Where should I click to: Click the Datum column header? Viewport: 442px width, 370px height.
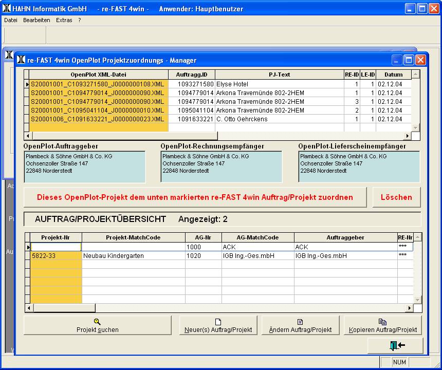coord(394,75)
